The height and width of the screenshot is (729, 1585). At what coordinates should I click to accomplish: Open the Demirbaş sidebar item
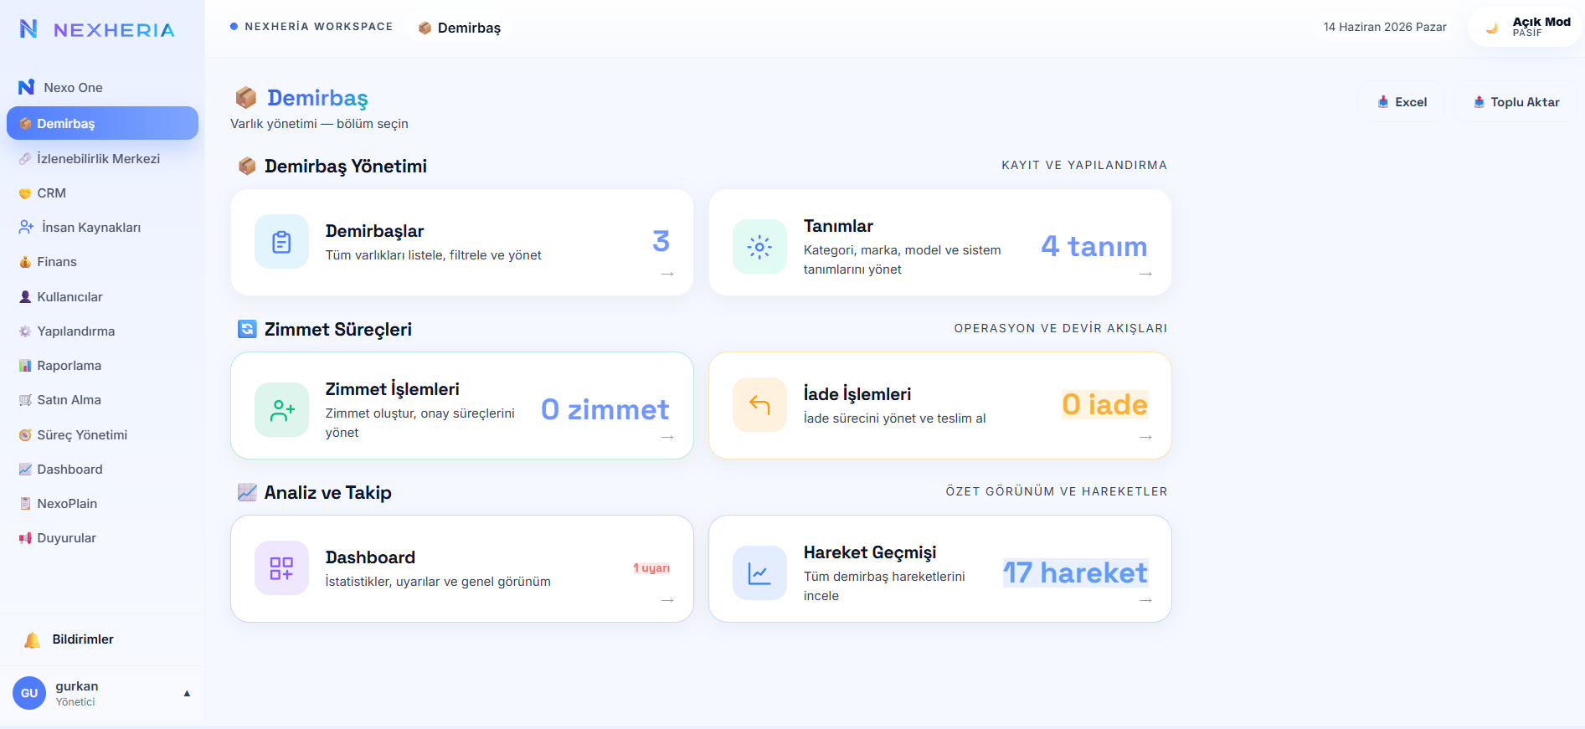102,123
